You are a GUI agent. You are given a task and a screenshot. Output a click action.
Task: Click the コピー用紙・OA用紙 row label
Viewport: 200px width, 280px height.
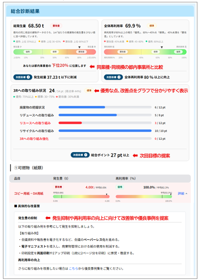tap(29, 194)
